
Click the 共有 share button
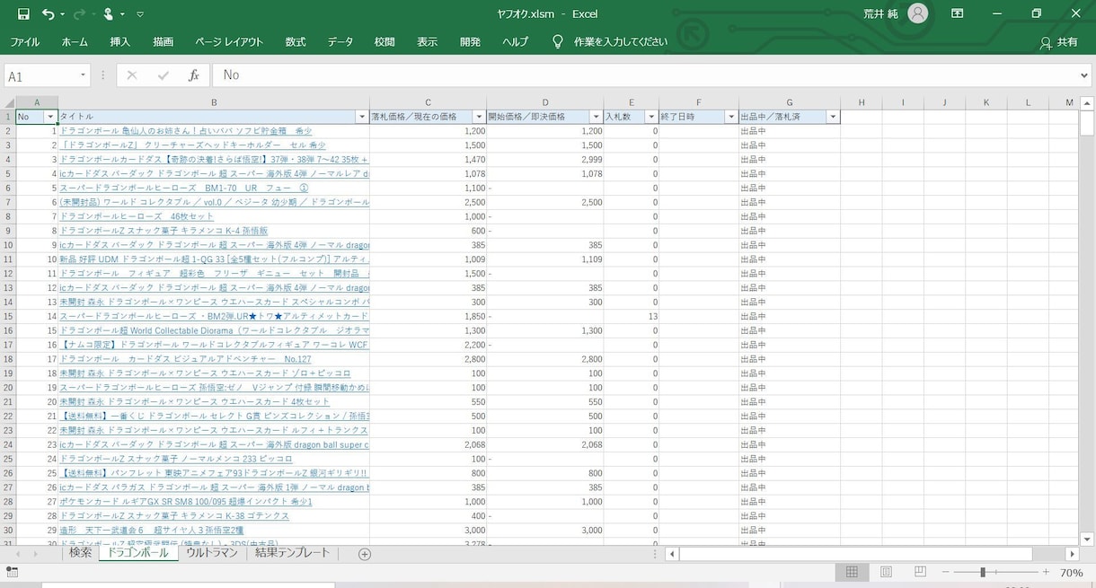[1058, 42]
